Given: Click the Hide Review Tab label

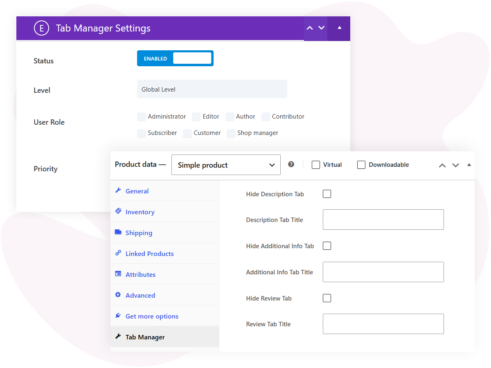Looking at the screenshot, I should tap(269, 298).
